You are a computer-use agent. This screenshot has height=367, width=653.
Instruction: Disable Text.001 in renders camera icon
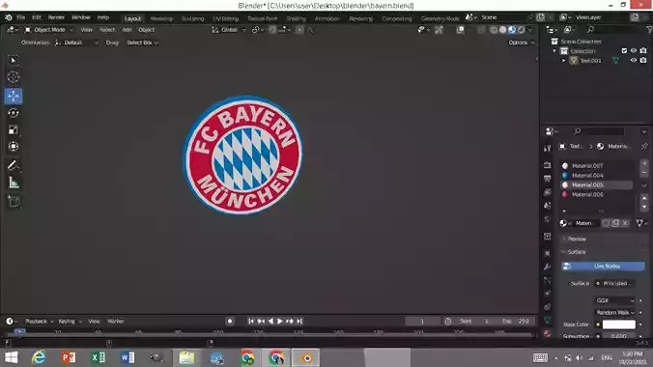[x=643, y=61]
